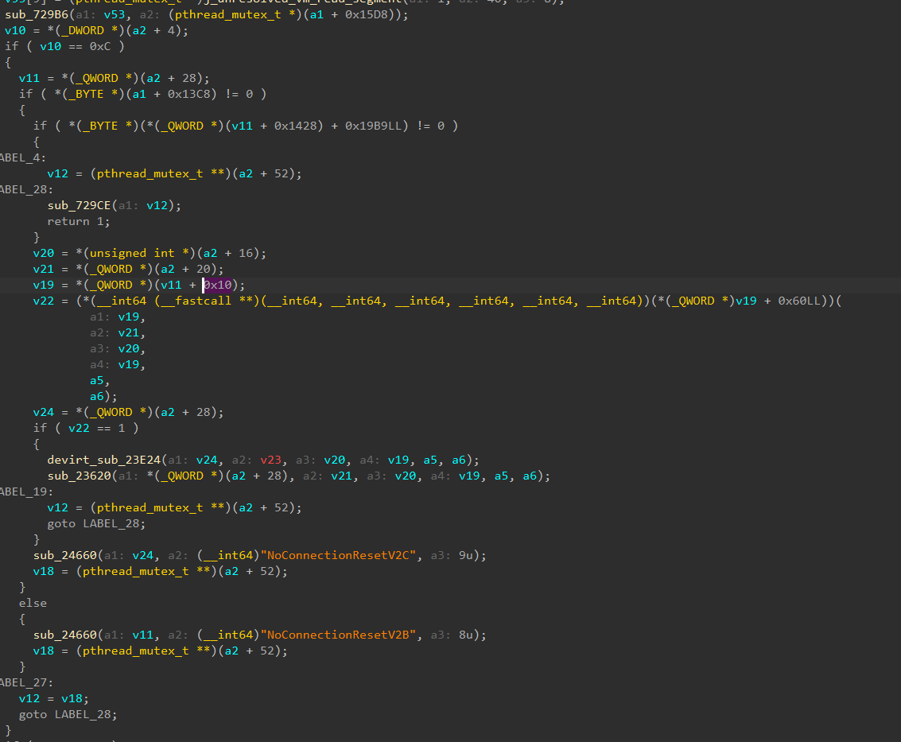The height and width of the screenshot is (742, 901).
Task: Select the __fastcall keyword
Action: [x=196, y=301]
